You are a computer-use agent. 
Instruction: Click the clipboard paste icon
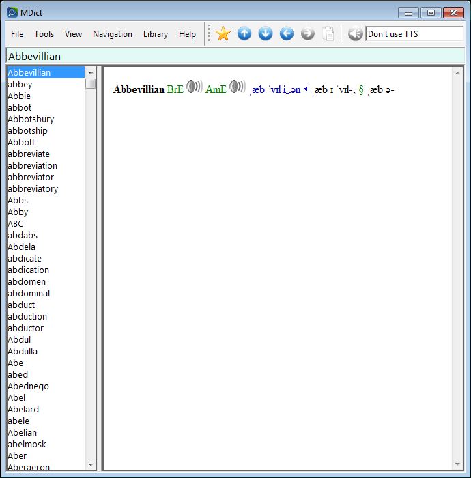tap(329, 33)
